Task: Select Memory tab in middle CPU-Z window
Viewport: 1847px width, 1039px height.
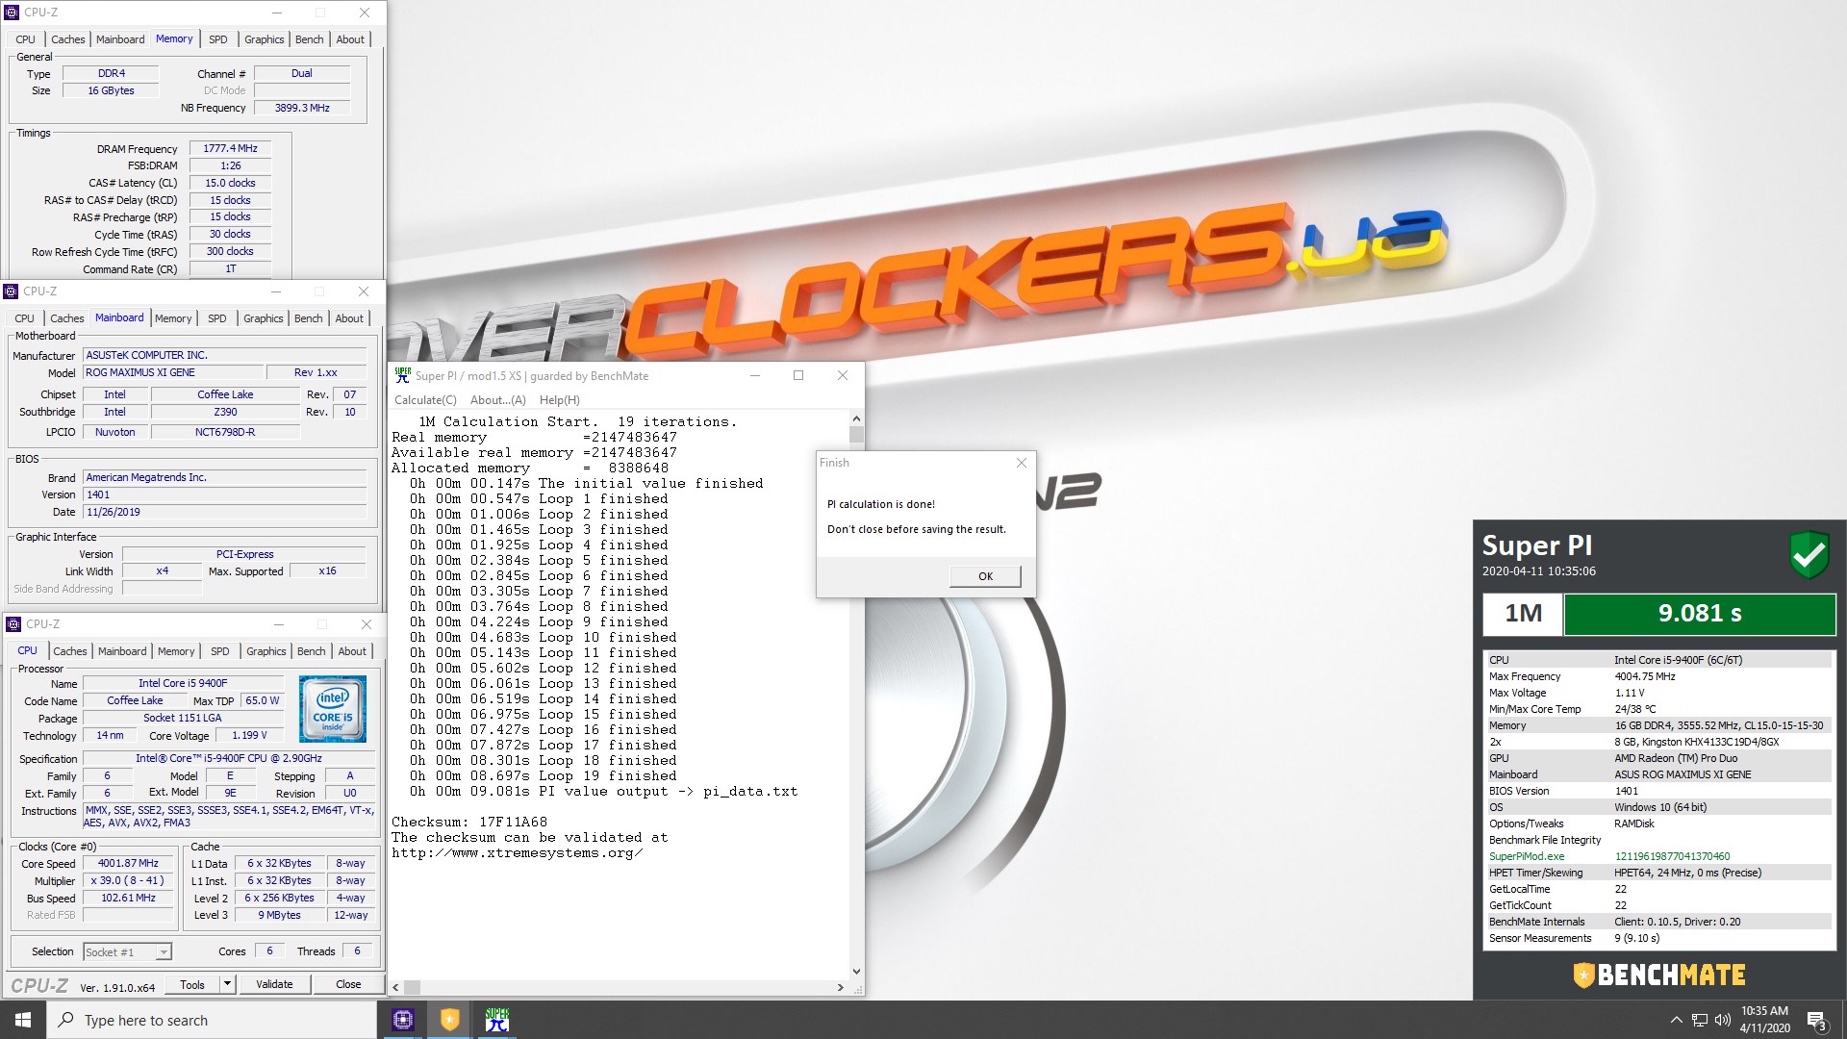Action: click(173, 318)
